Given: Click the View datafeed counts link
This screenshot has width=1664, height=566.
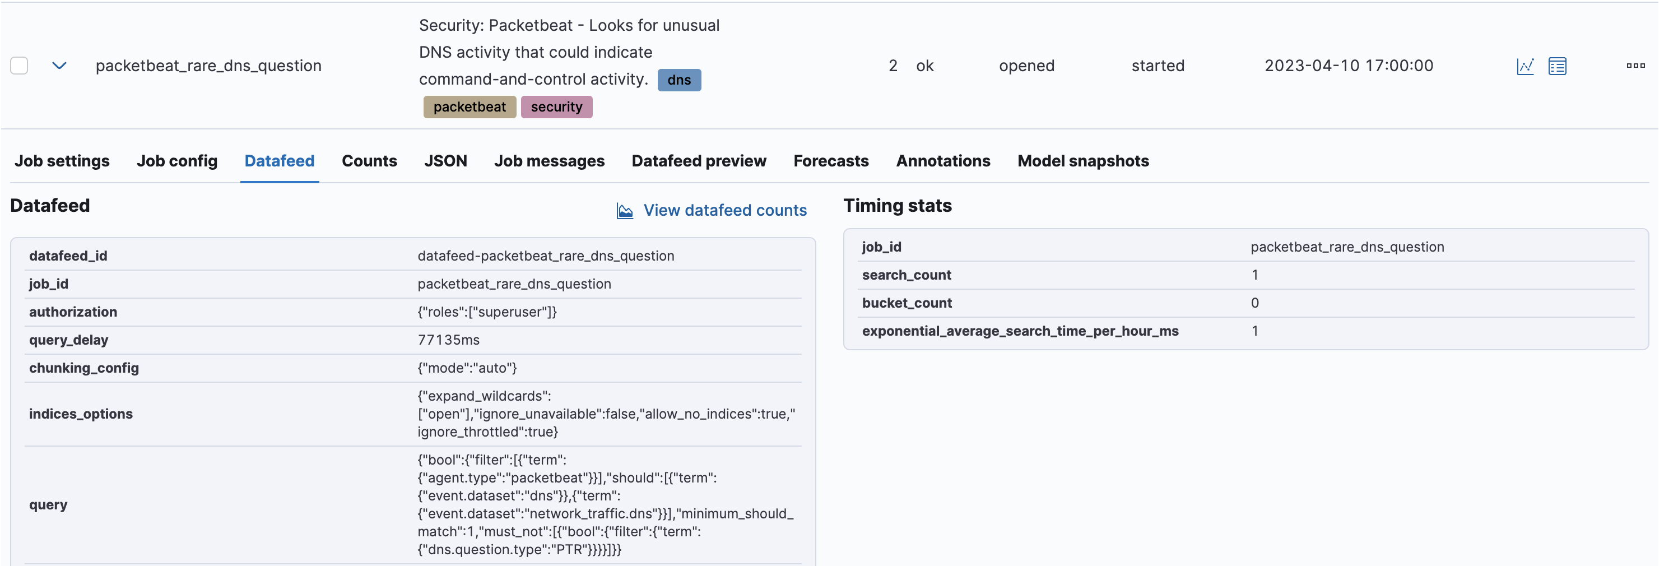Looking at the screenshot, I should pyautogui.click(x=725, y=211).
